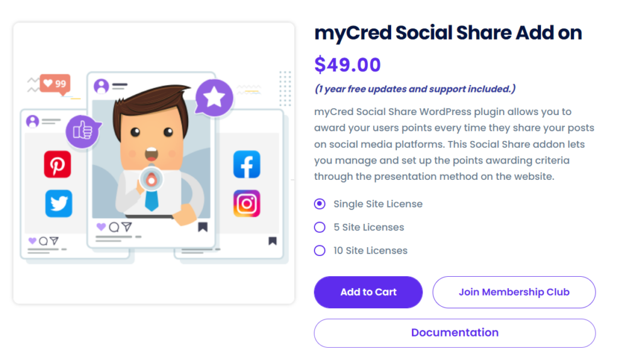Click the bookmark icon on center card
This screenshot has height=356, width=644.
(203, 227)
